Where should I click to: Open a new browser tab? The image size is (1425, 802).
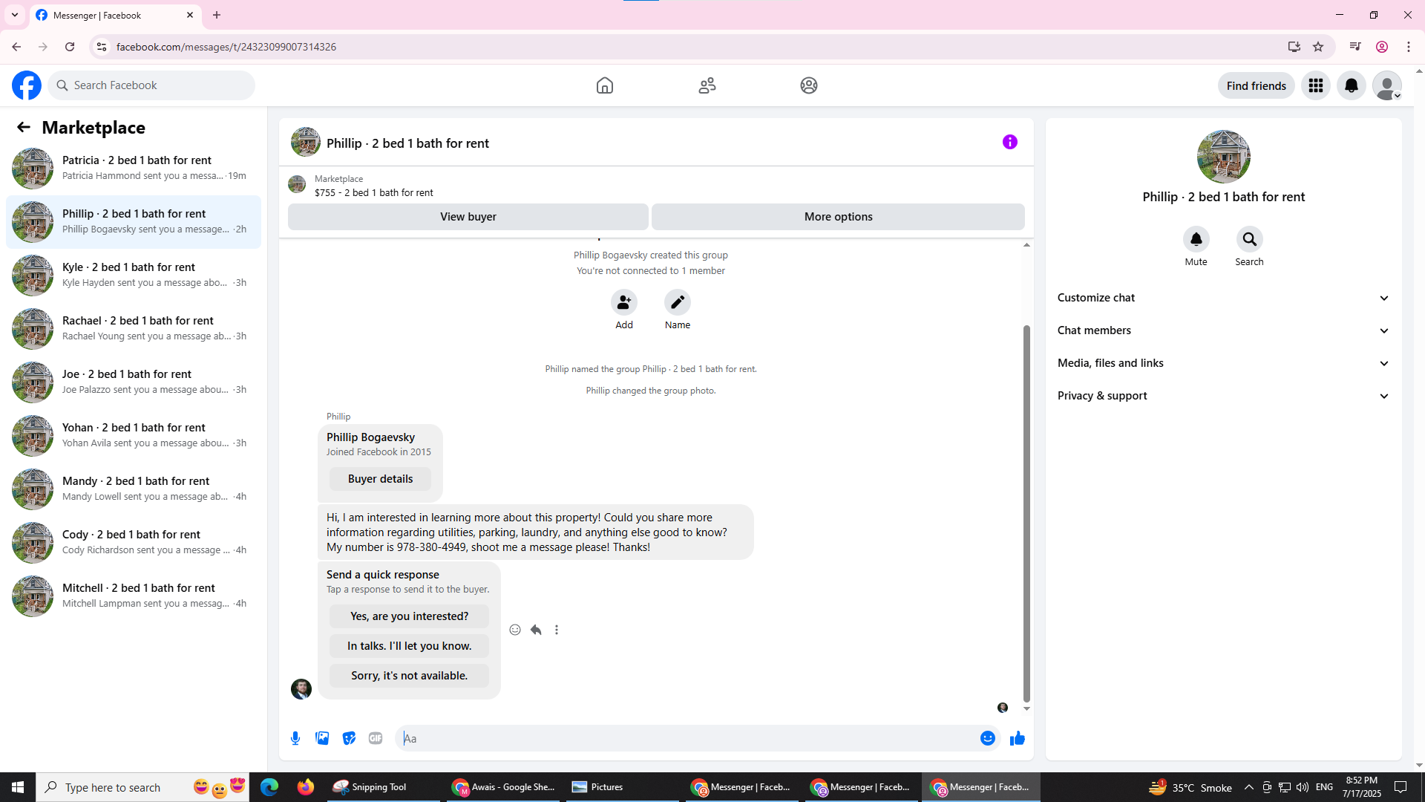click(x=217, y=15)
